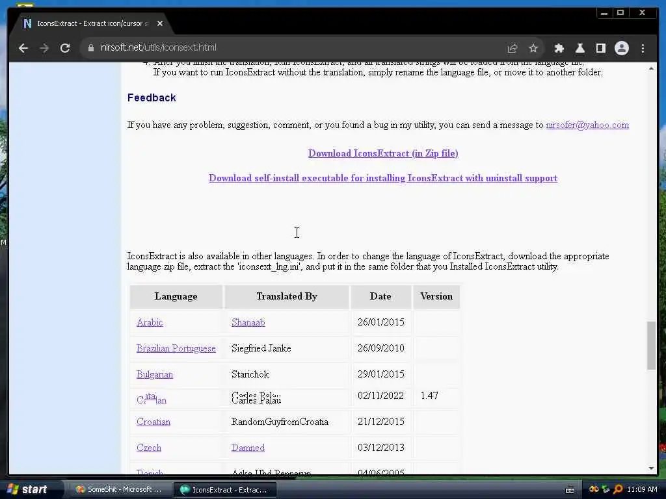Download IconsExtract in Zip file
Viewport: 666px width, 499px height.
pos(383,153)
